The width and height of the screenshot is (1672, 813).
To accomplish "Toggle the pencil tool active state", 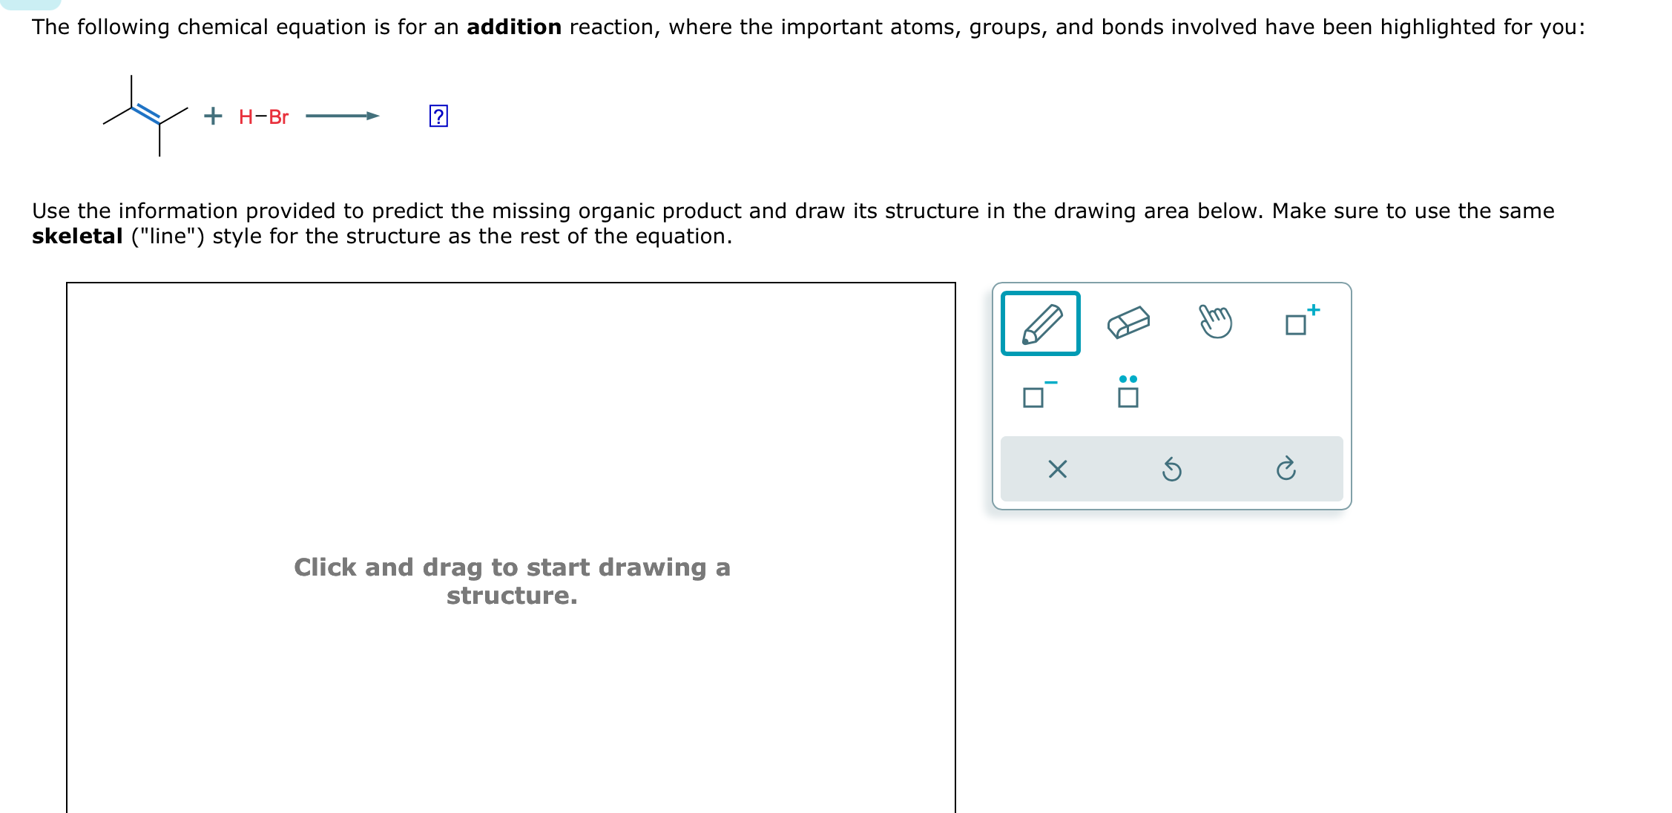I will (1041, 324).
